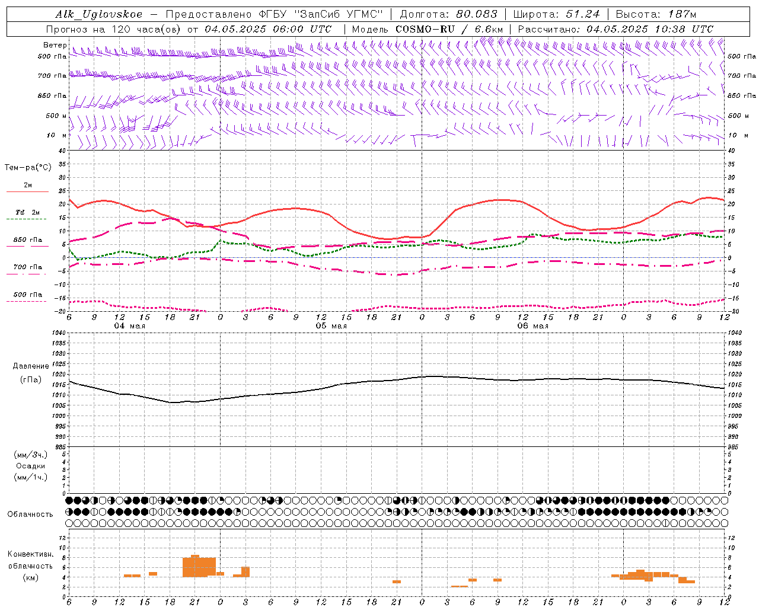
Task: Click the "Долгота: 80.083" header value
Action: 448,14
